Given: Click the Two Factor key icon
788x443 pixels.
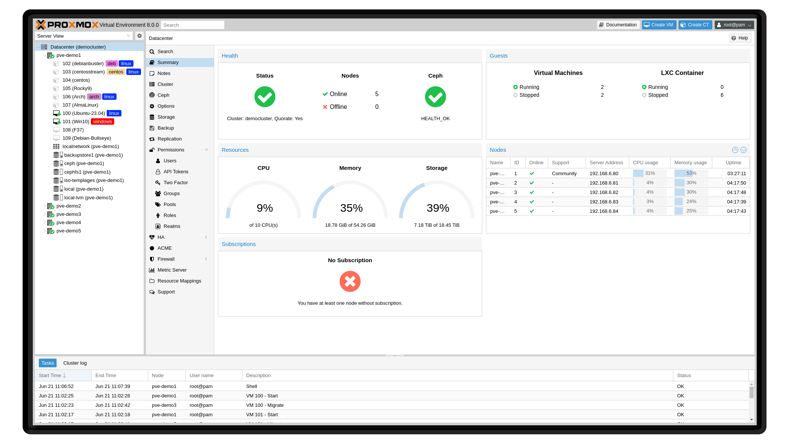Looking at the screenshot, I should tap(158, 183).
